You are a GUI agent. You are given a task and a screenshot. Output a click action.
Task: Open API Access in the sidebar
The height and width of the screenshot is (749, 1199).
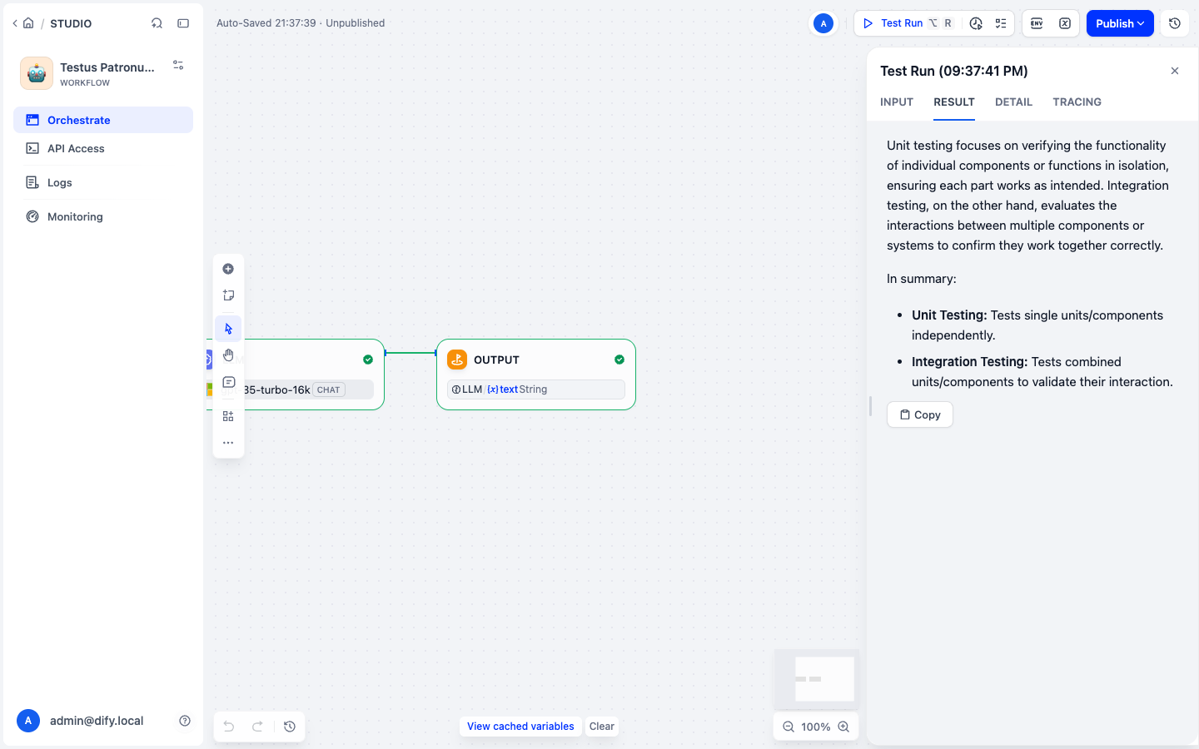pyautogui.click(x=103, y=148)
